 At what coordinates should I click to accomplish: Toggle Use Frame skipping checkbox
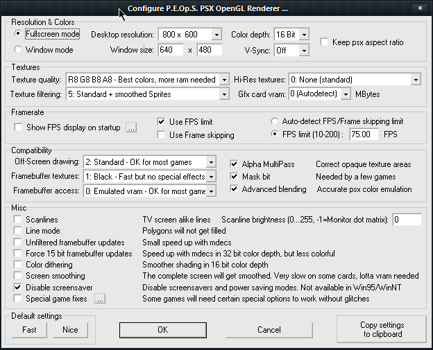point(161,134)
